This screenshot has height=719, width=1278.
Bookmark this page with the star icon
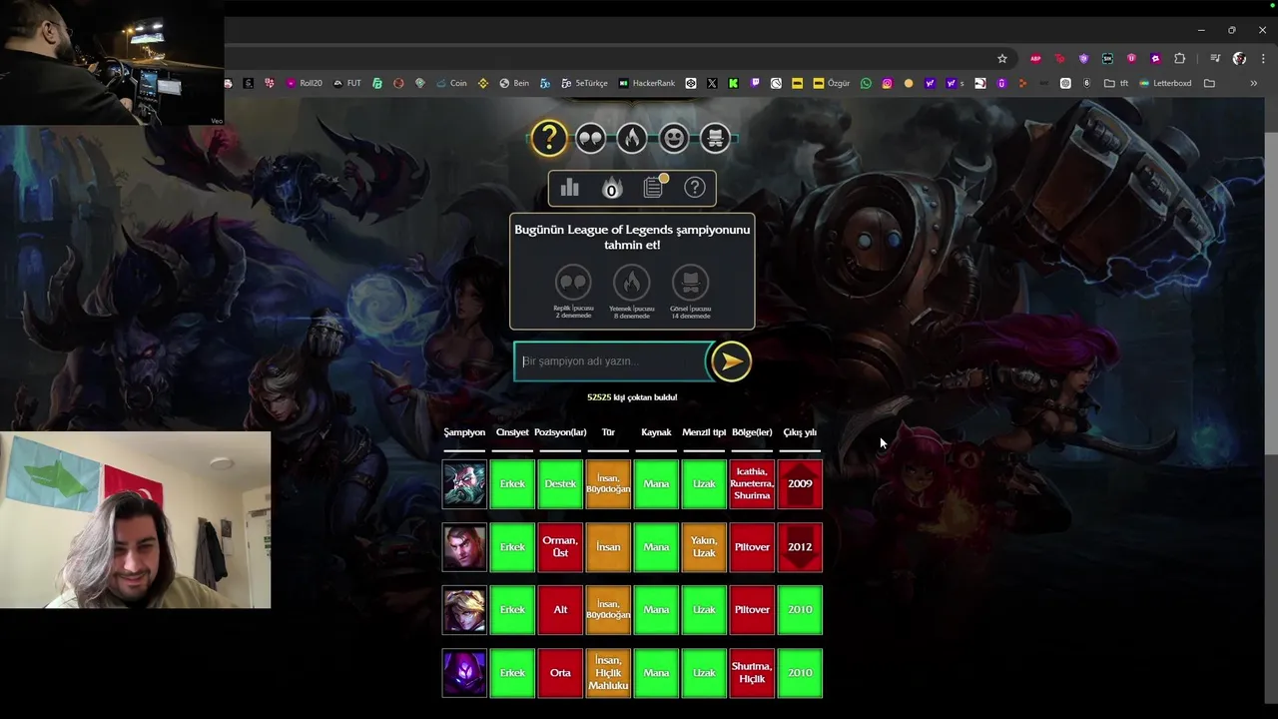(x=1002, y=59)
